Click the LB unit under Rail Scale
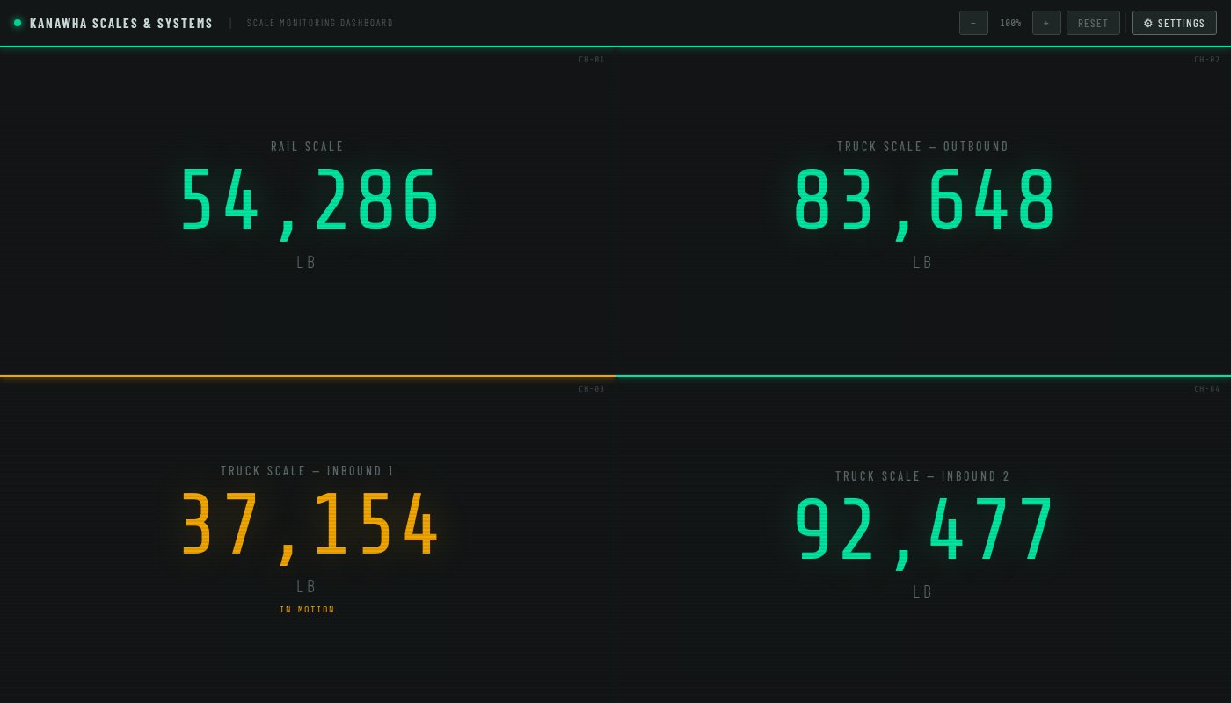The height and width of the screenshot is (703, 1231). click(307, 262)
